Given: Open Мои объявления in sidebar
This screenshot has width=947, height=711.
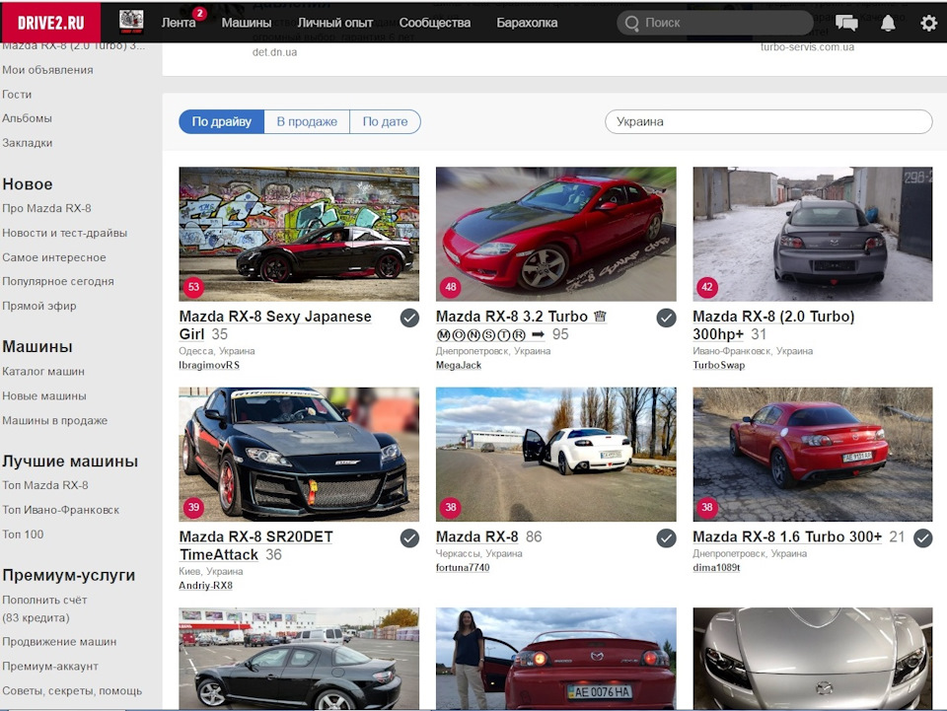Looking at the screenshot, I should click(47, 70).
